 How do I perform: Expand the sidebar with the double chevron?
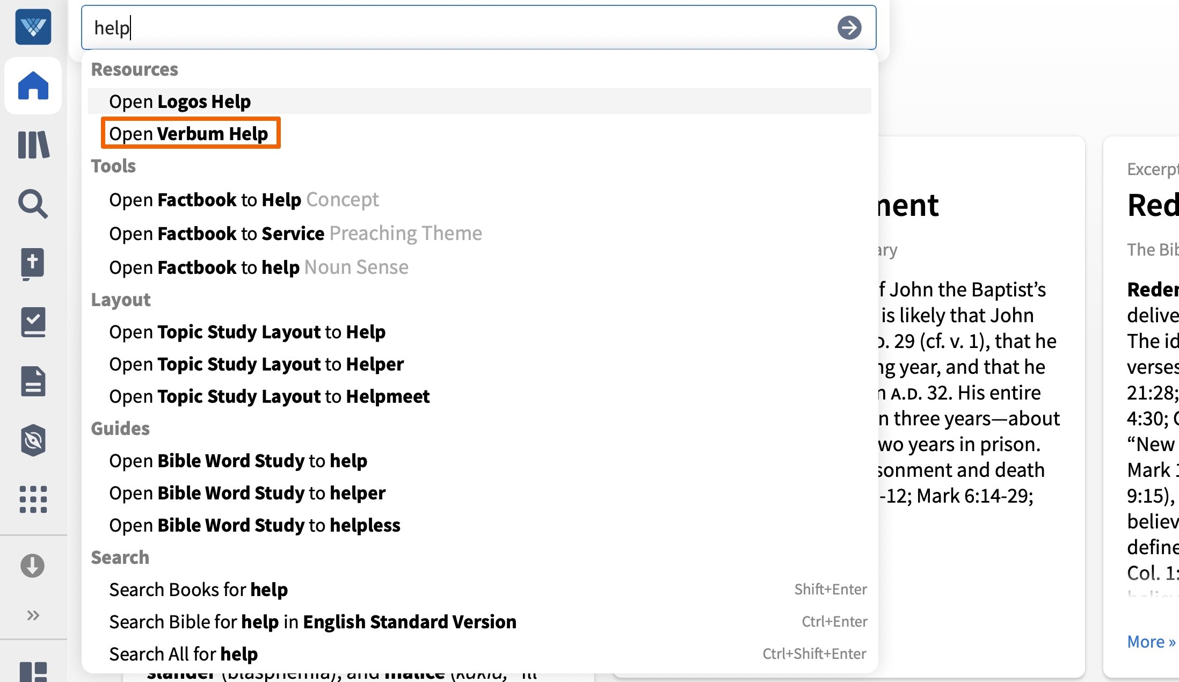[33, 615]
